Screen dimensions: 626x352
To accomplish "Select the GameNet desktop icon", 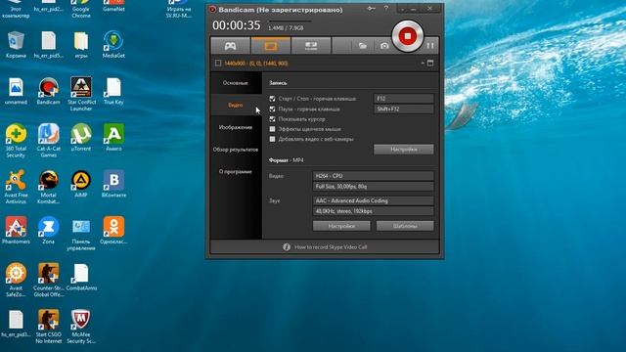I will 113,7.
